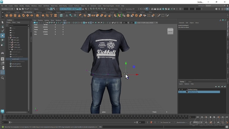Create a polygon disc from the shelf
This screenshot has height=129, width=229.
point(32,15)
